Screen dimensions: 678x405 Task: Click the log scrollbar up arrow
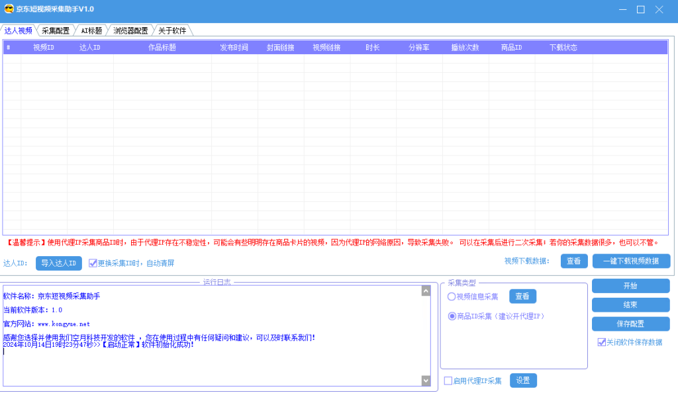click(x=426, y=291)
